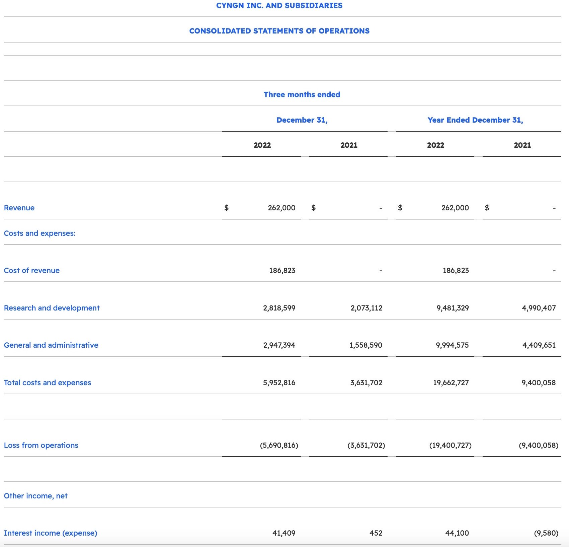Click the value 452
The height and width of the screenshot is (547, 569).
(x=376, y=533)
